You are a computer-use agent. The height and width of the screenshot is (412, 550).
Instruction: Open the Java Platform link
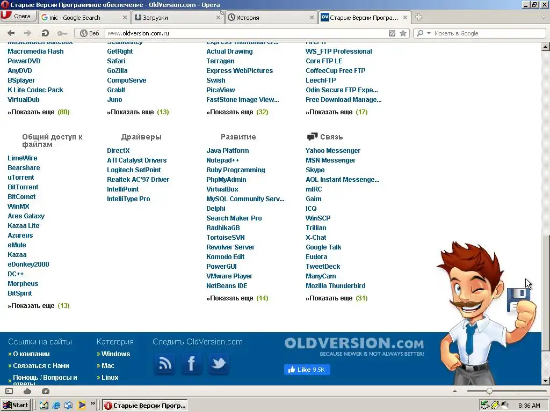point(227,151)
